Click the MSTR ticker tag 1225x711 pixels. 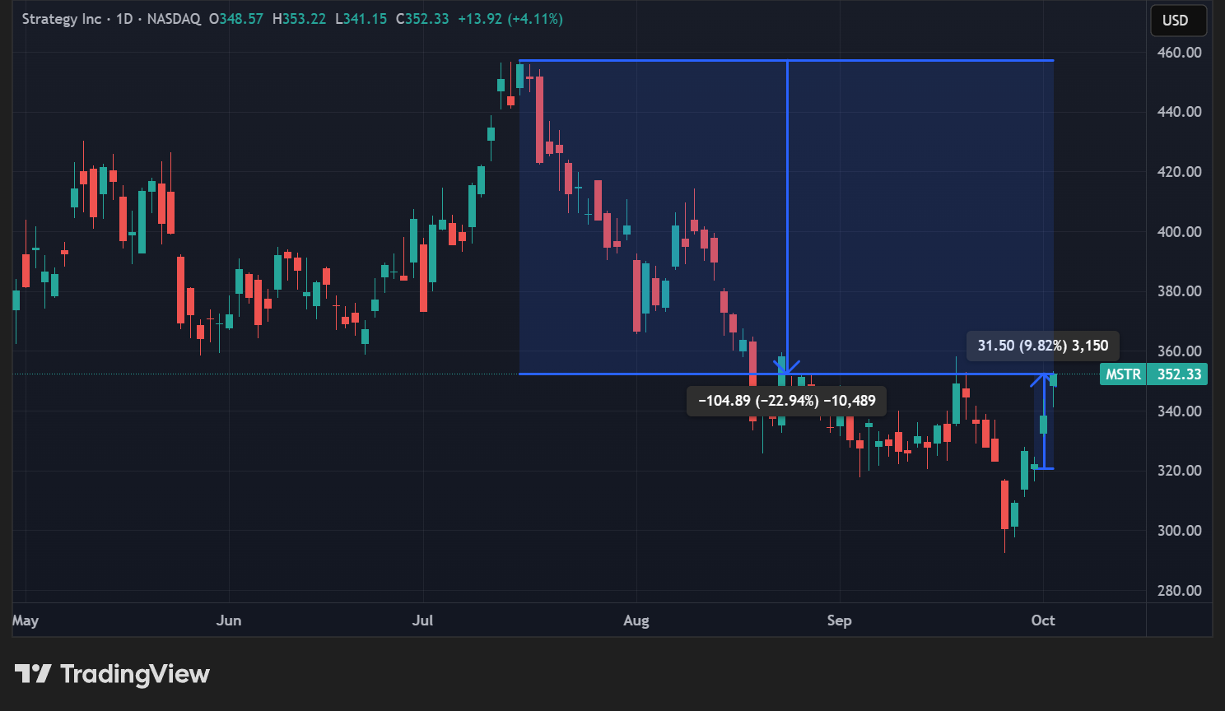tap(1123, 374)
